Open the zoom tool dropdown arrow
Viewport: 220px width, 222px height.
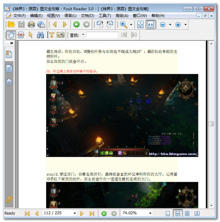click(x=131, y=25)
